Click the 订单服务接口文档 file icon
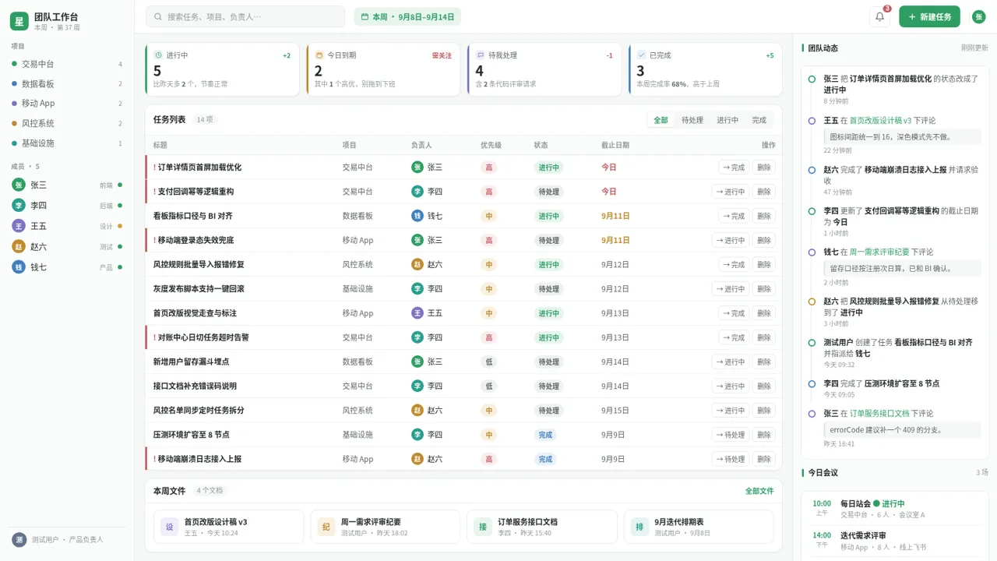This screenshot has height=561, width=997. (483, 527)
